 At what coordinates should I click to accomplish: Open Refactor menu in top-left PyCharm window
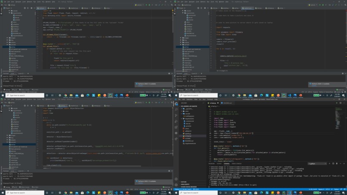pos(29,2)
